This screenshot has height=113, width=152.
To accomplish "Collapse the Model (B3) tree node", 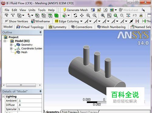I will (x=5, y=41).
